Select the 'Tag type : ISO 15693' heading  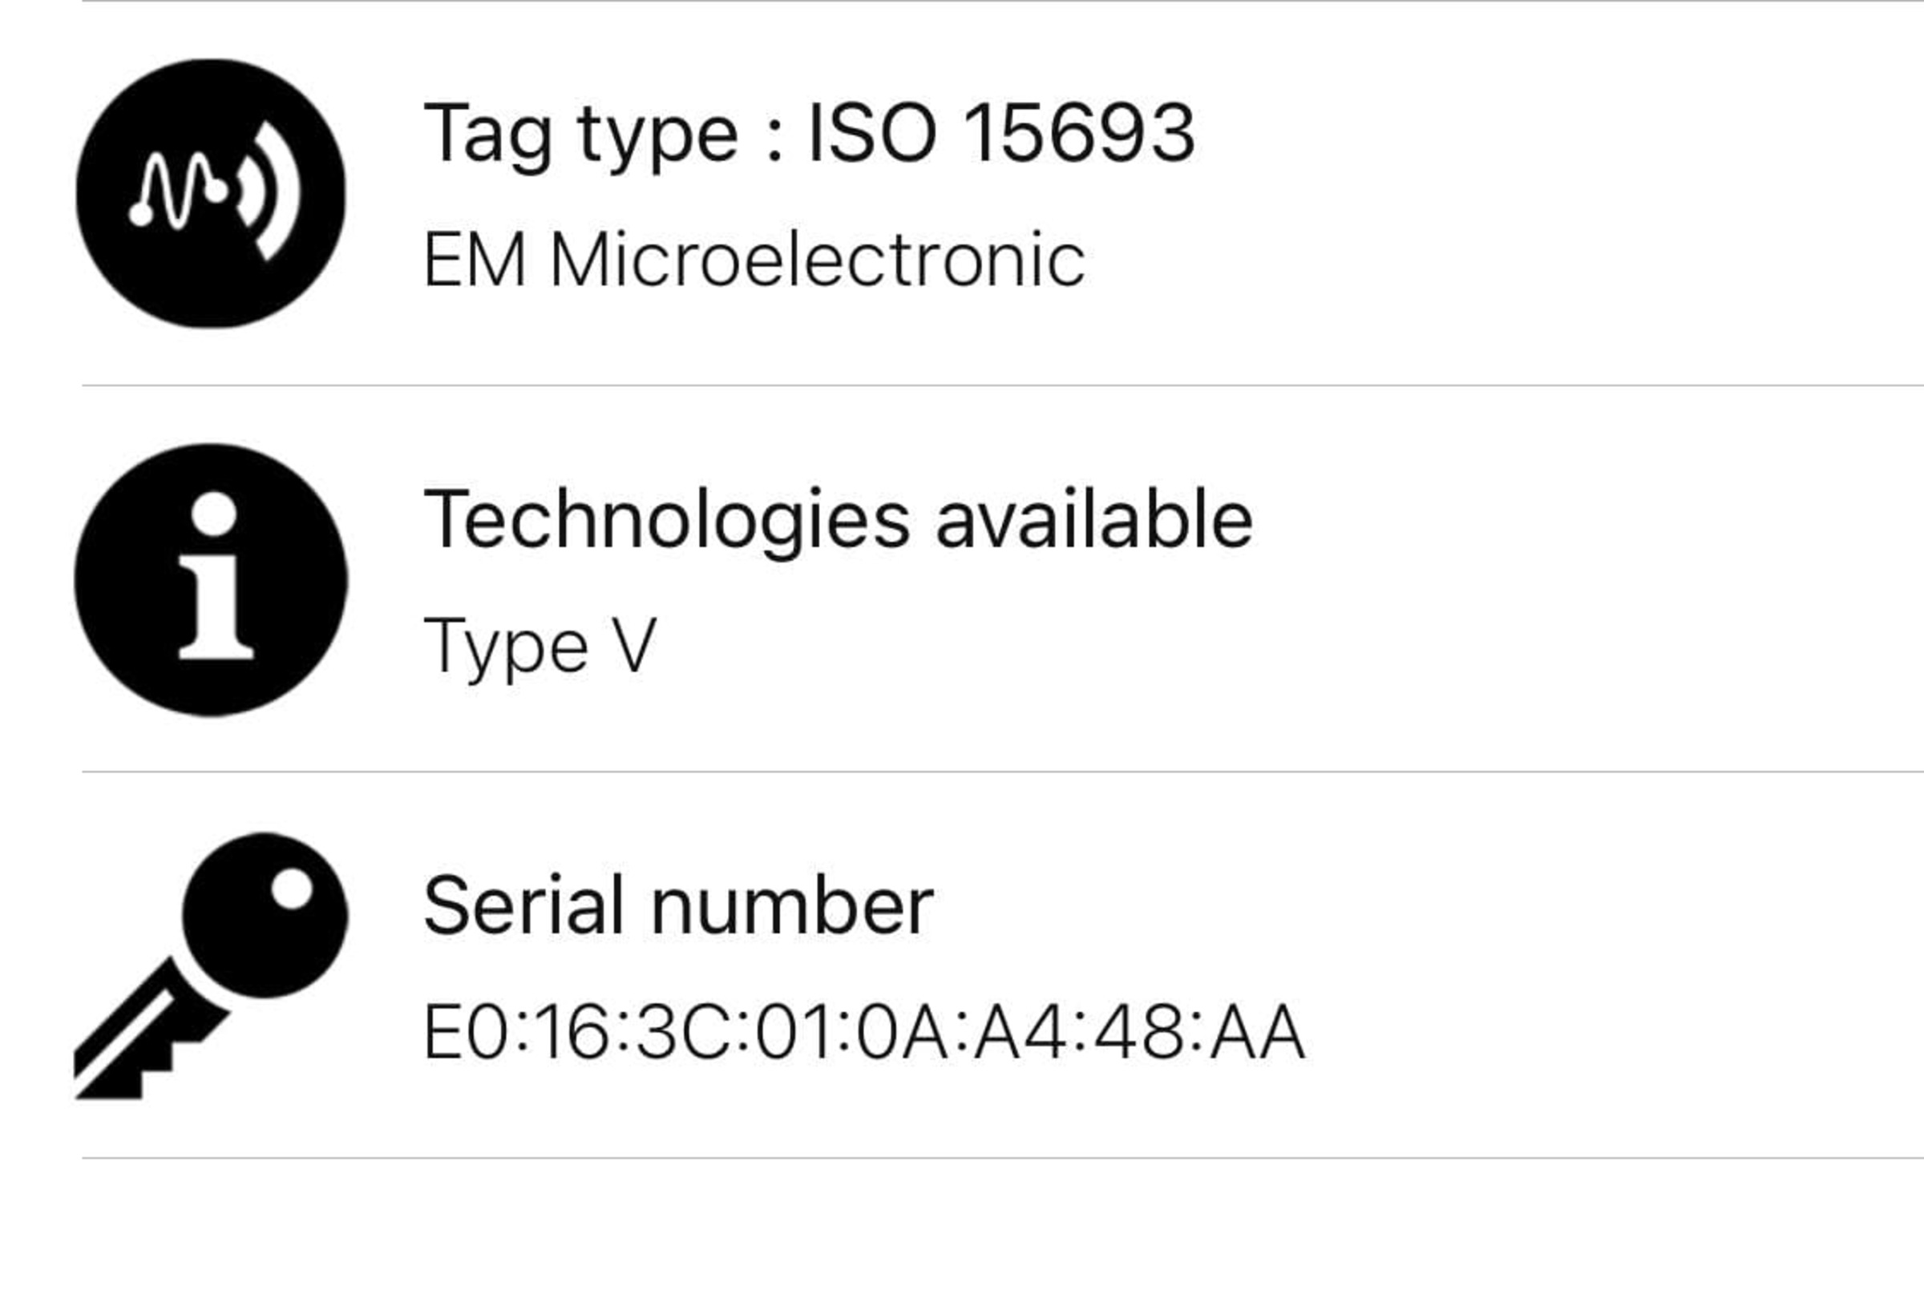point(809,134)
